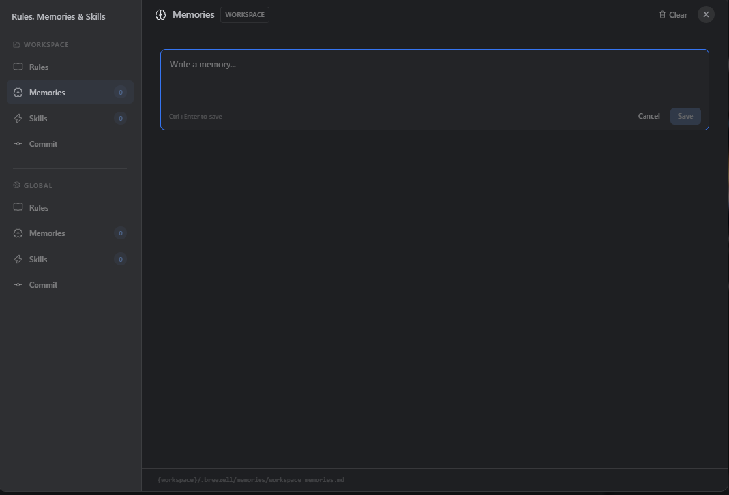729x495 pixels.
Task: Click Workspace Skills count badge
Action: 121,119
